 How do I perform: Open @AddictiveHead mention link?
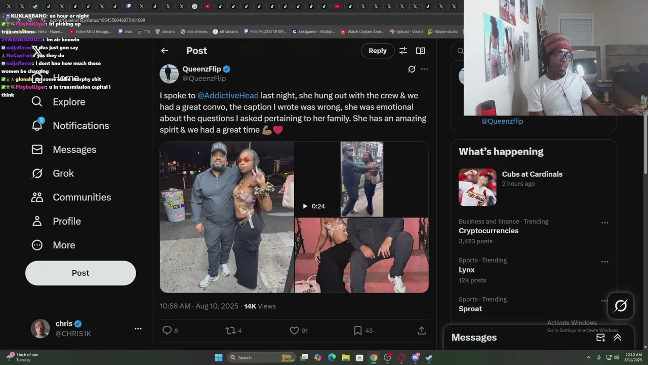228,95
